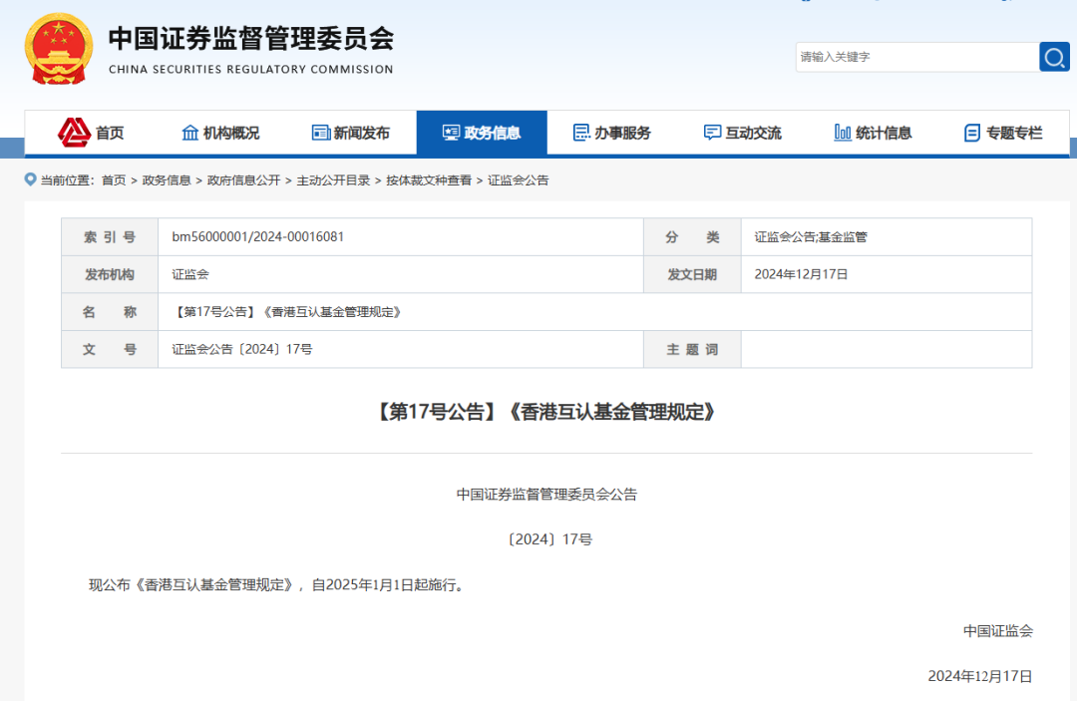Screen dimensions: 1077x701
Task: Click the 中国证券监督管理委员会 site title
Action: 250,39
